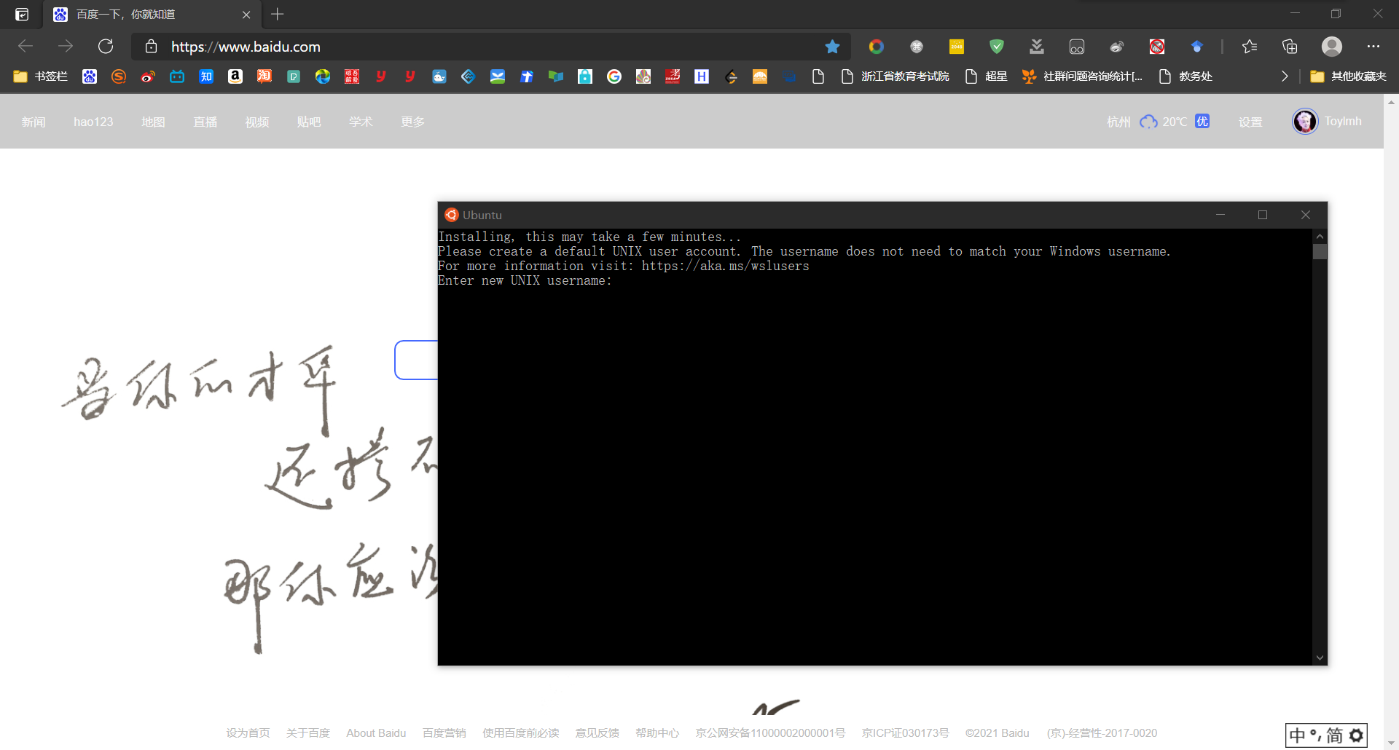Click the Ubuntu terminal scroll-up arrow
Screen dimensions: 1399x750
1320,237
